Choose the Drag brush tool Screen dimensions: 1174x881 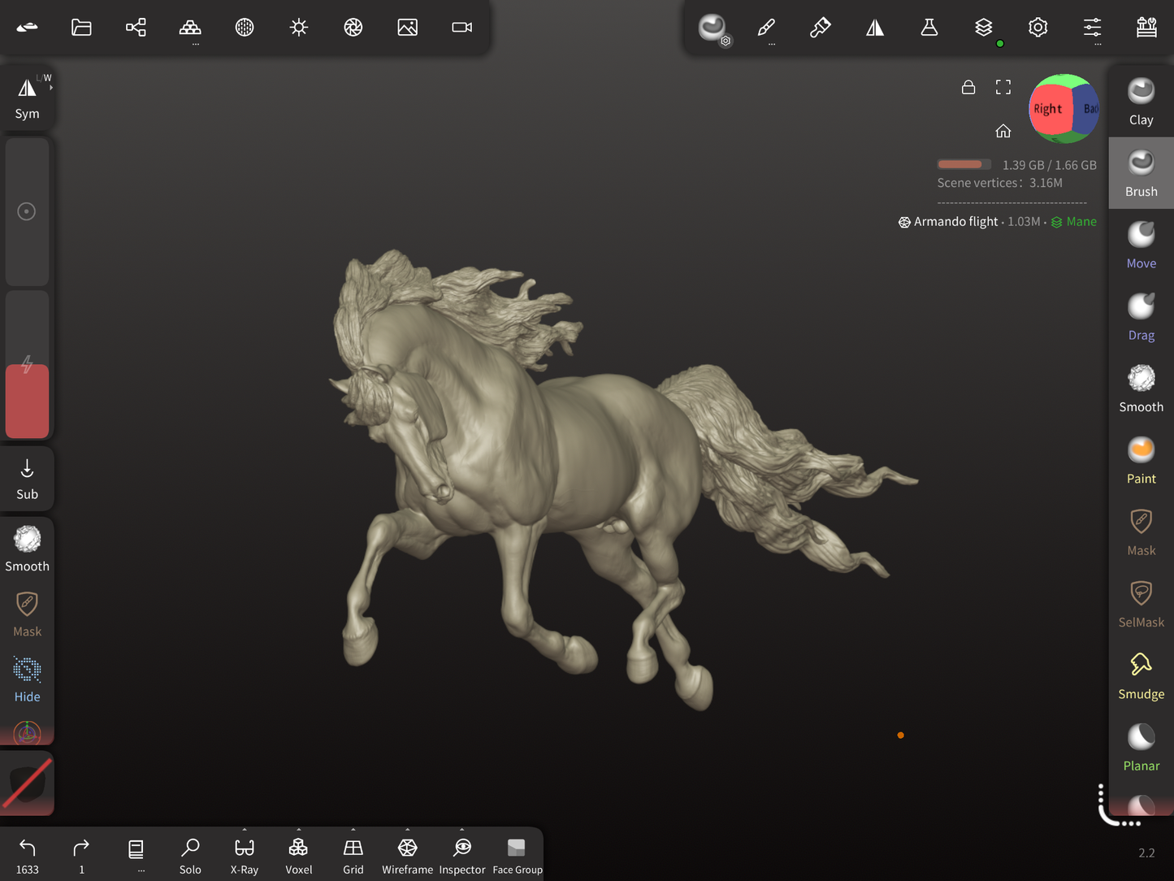pos(1141,317)
